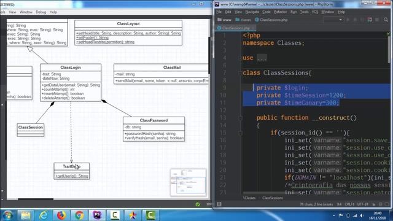Click the class ClassSessions declaration line
Image resolution: width=393 pixels, height=221 pixels.
point(277,73)
